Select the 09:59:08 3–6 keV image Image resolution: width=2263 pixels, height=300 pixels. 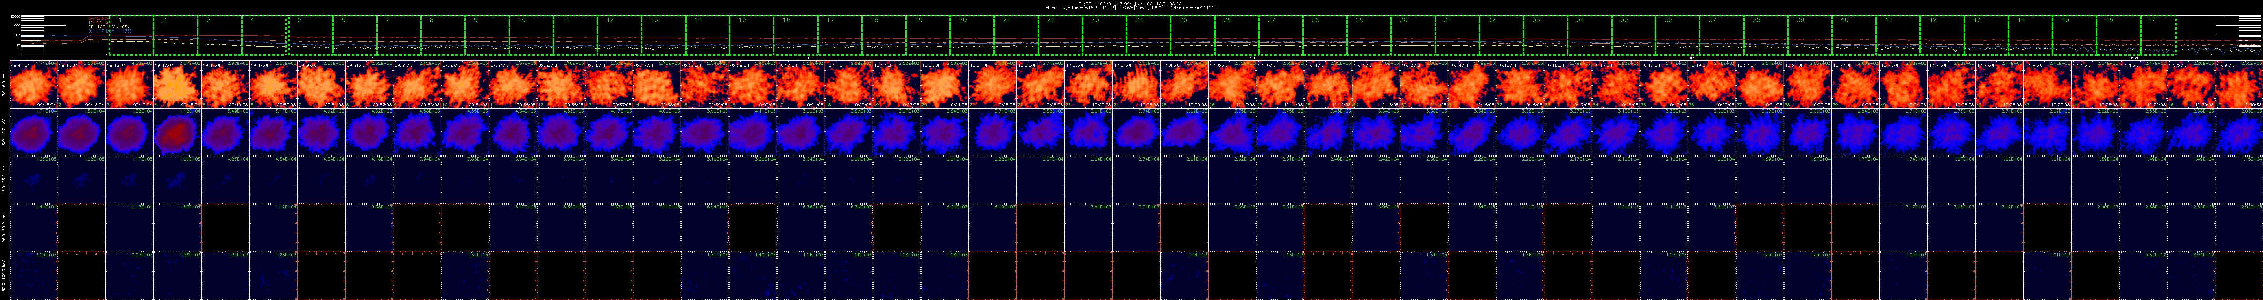pyautogui.click(x=753, y=84)
